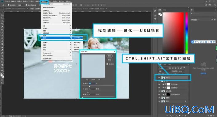The width and height of the screenshot is (217, 117).
Task: Expand the Imagenomic submenu arrow
Action: pos(70,53)
